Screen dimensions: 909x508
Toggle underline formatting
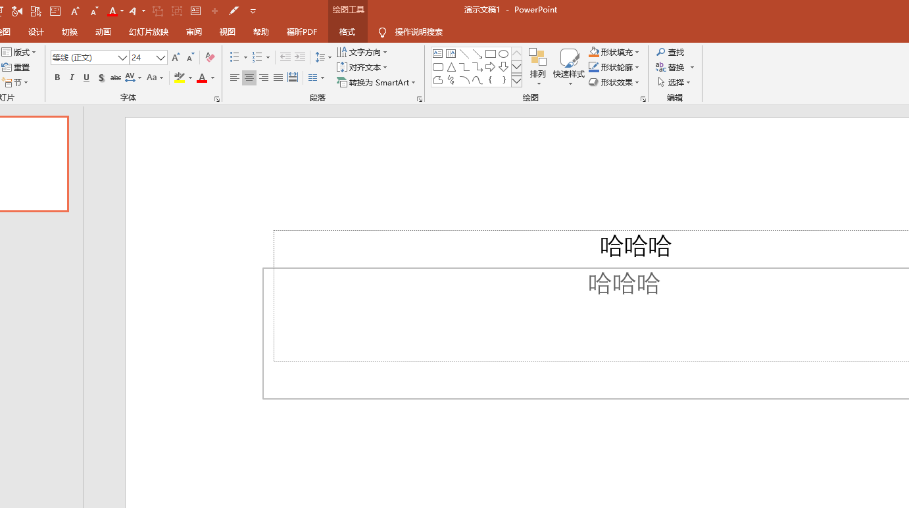pyautogui.click(x=86, y=78)
